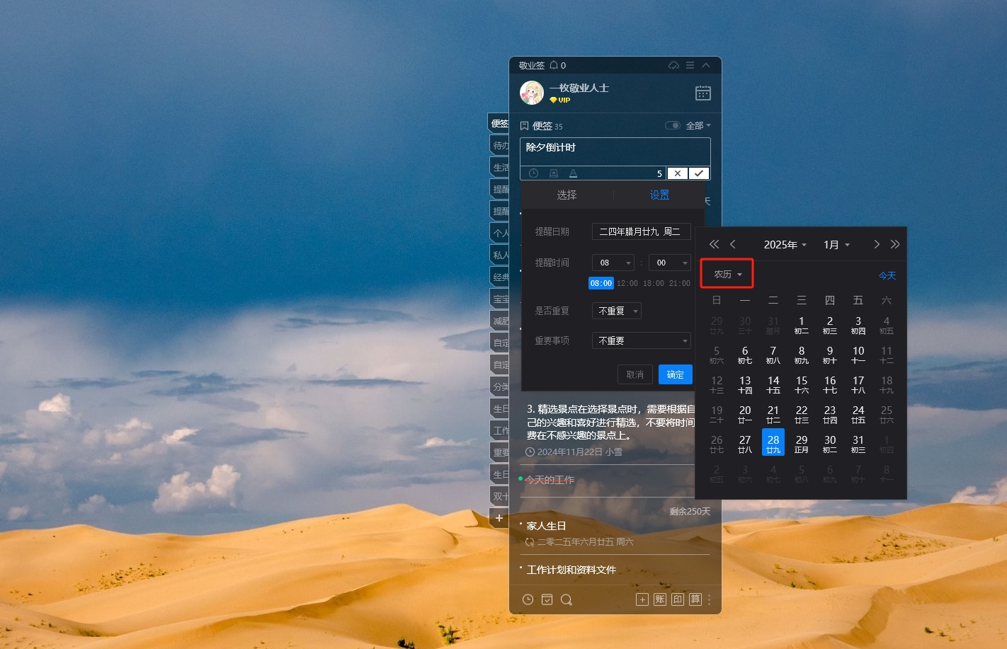Click the cloud sync icon
1007x649 pixels.
point(673,65)
